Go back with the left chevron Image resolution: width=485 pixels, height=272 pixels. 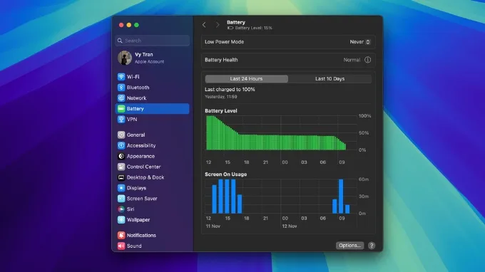coord(204,25)
